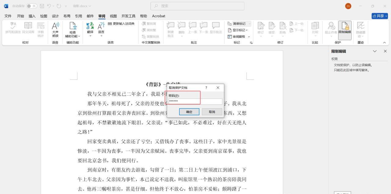Select the Language (语言) tool
This screenshot has height=194, width=391.
pos(101,30)
